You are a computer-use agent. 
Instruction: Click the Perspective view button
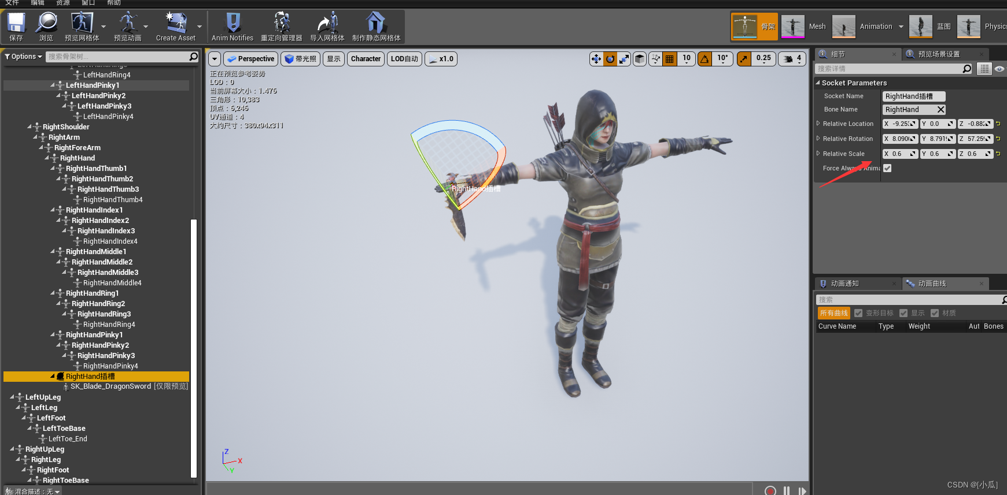(250, 59)
